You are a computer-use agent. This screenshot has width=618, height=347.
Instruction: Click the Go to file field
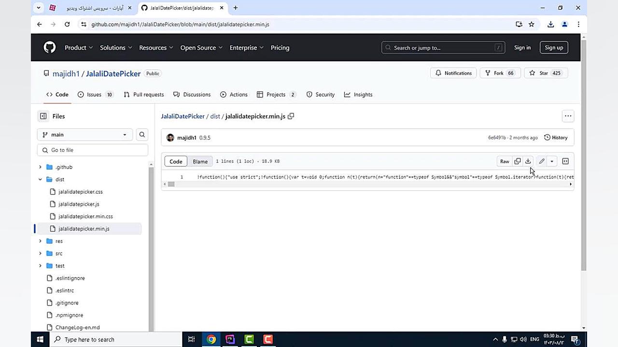click(93, 150)
